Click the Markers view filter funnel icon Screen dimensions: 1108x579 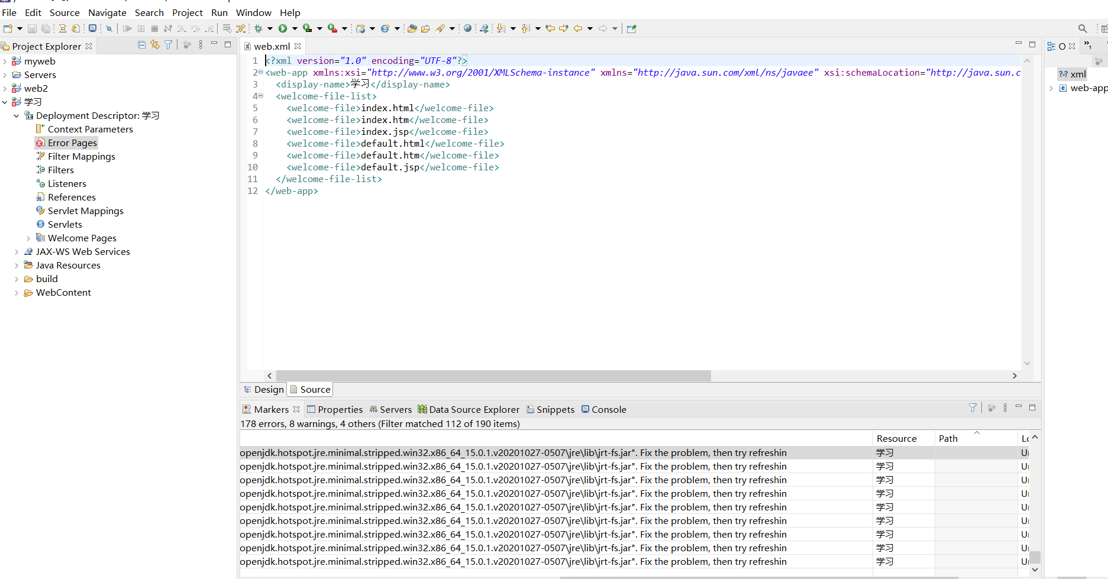click(x=973, y=408)
